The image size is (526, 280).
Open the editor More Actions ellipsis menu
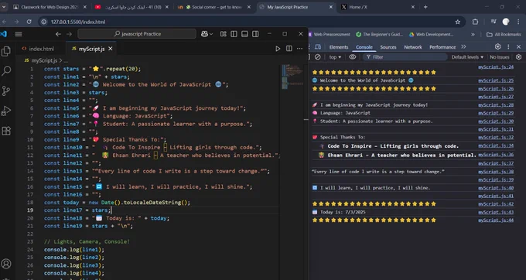point(299,49)
